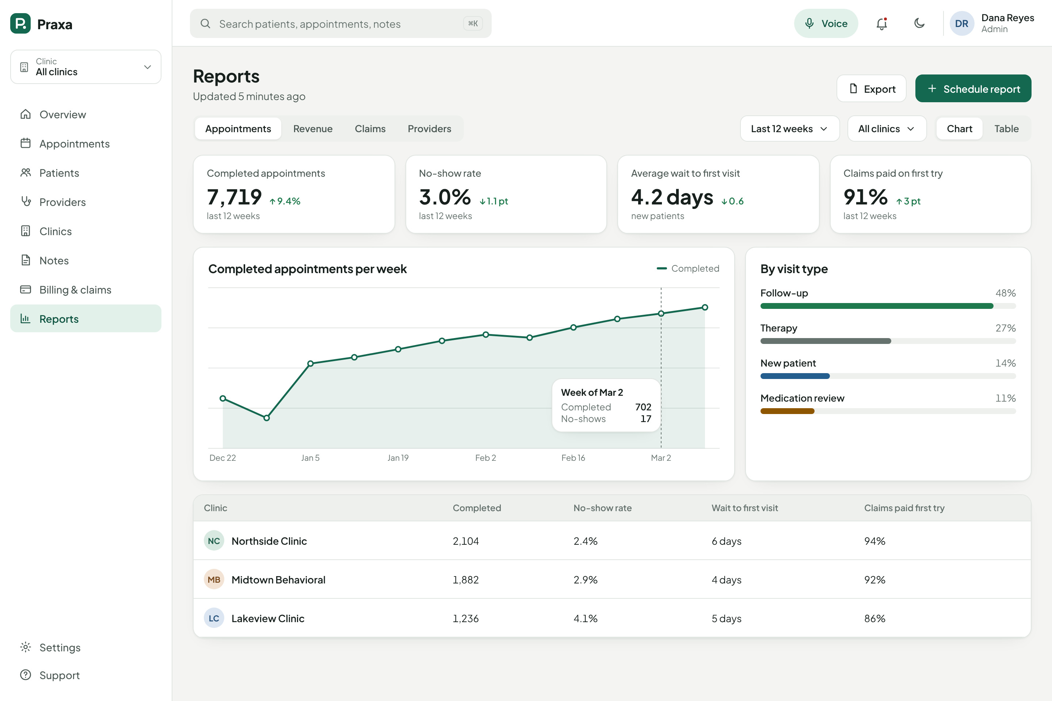Click the LC avatar for Lakeview Clinic

tap(214, 618)
